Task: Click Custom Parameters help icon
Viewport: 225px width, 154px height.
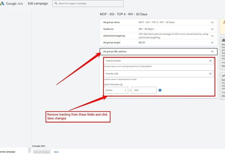Action: (x=122, y=85)
